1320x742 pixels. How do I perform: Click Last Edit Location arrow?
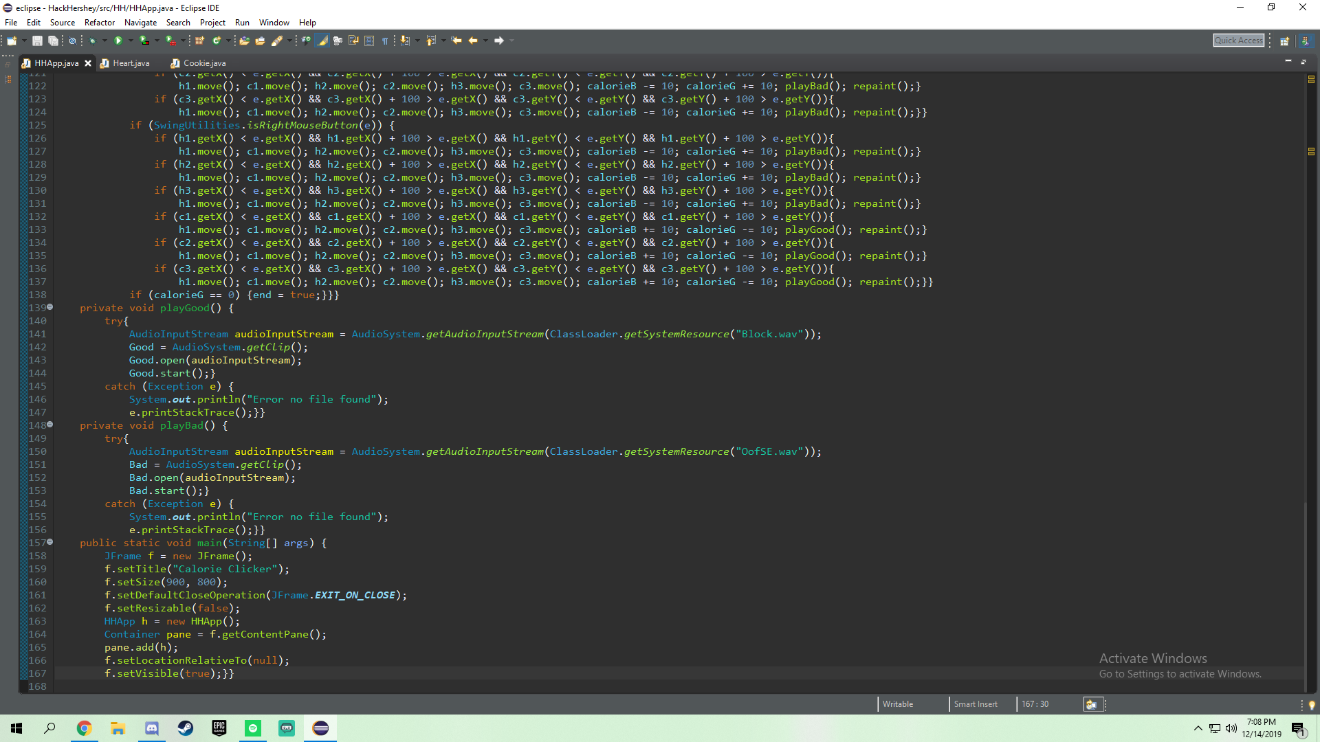[x=456, y=41]
